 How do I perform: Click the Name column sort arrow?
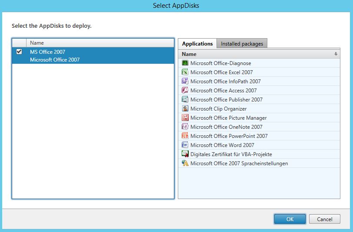336,54
